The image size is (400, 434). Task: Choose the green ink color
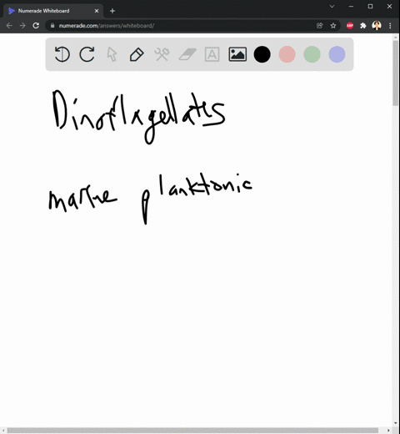[312, 54]
